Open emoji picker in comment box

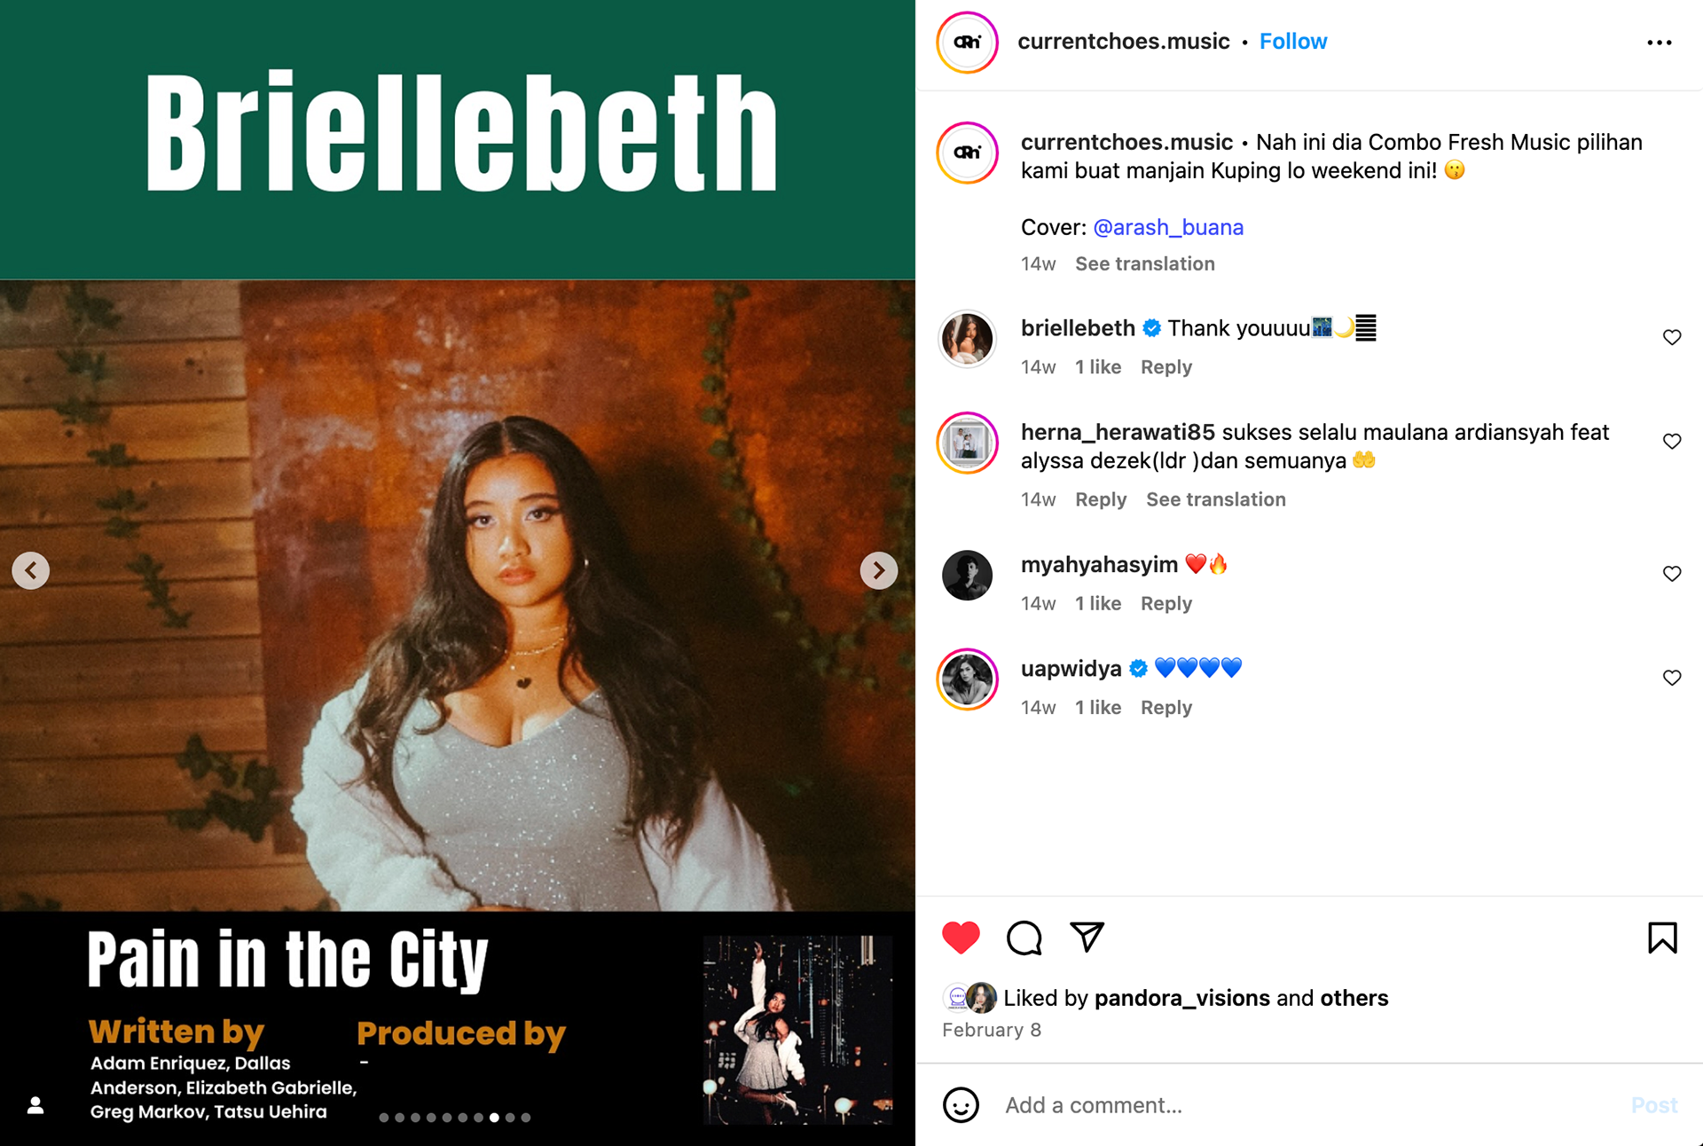(x=961, y=1105)
